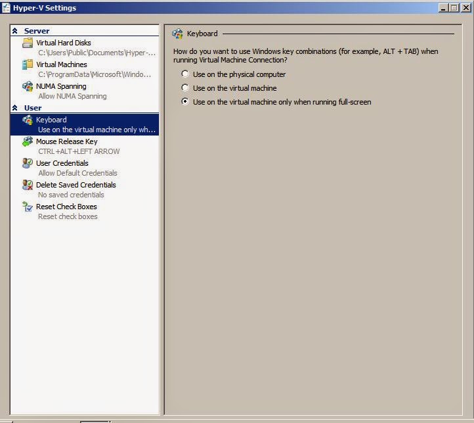Screen dimensions: 474x423
Task: Close the Hyper-V Settings window
Action: (466, 8)
